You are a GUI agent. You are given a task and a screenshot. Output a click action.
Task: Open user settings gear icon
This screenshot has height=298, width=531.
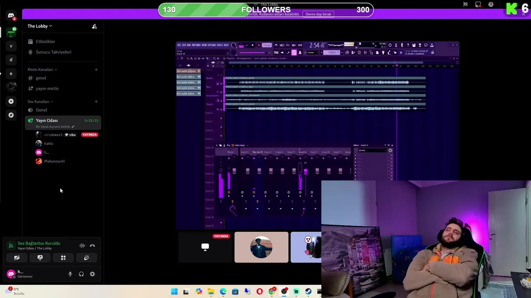click(92, 274)
